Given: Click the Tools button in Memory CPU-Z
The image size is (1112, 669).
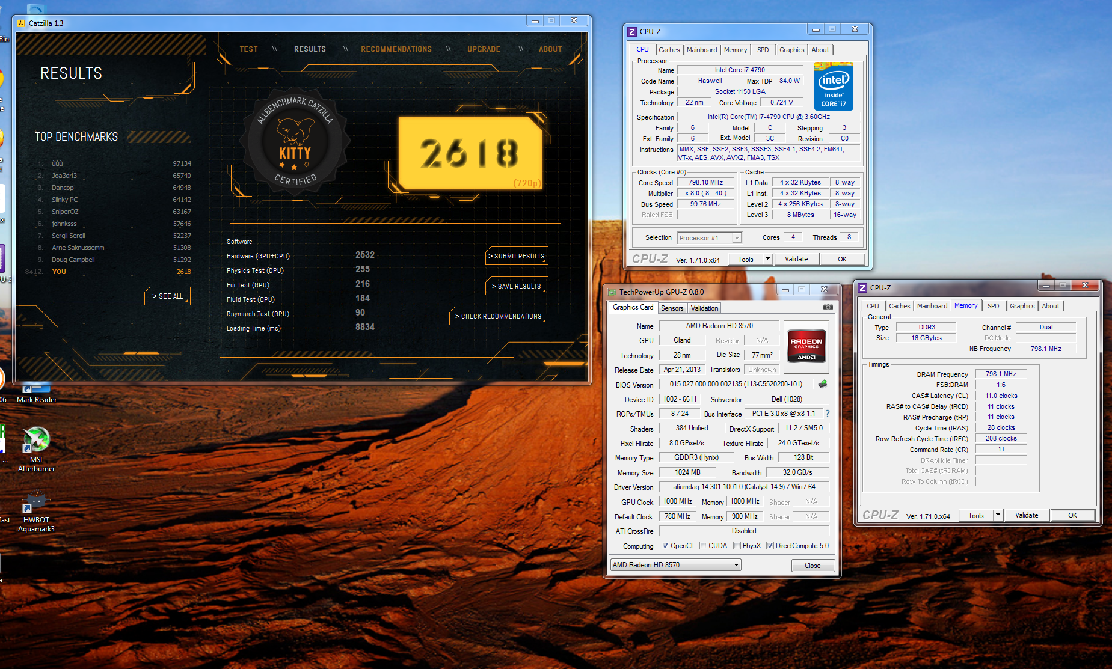Looking at the screenshot, I should [975, 515].
